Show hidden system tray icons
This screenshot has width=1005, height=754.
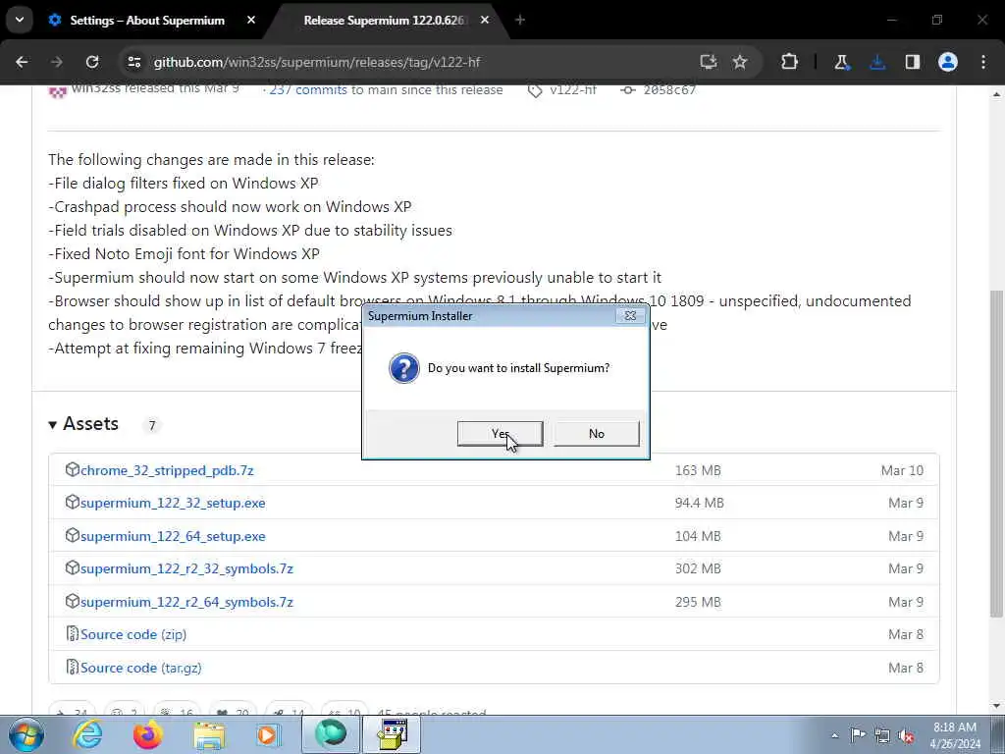click(x=834, y=735)
